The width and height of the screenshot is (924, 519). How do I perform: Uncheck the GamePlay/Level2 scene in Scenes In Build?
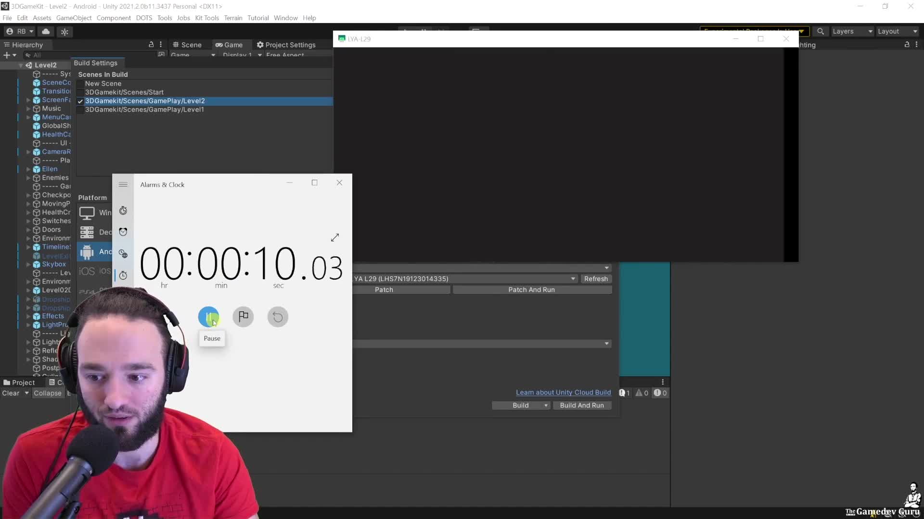click(80, 101)
